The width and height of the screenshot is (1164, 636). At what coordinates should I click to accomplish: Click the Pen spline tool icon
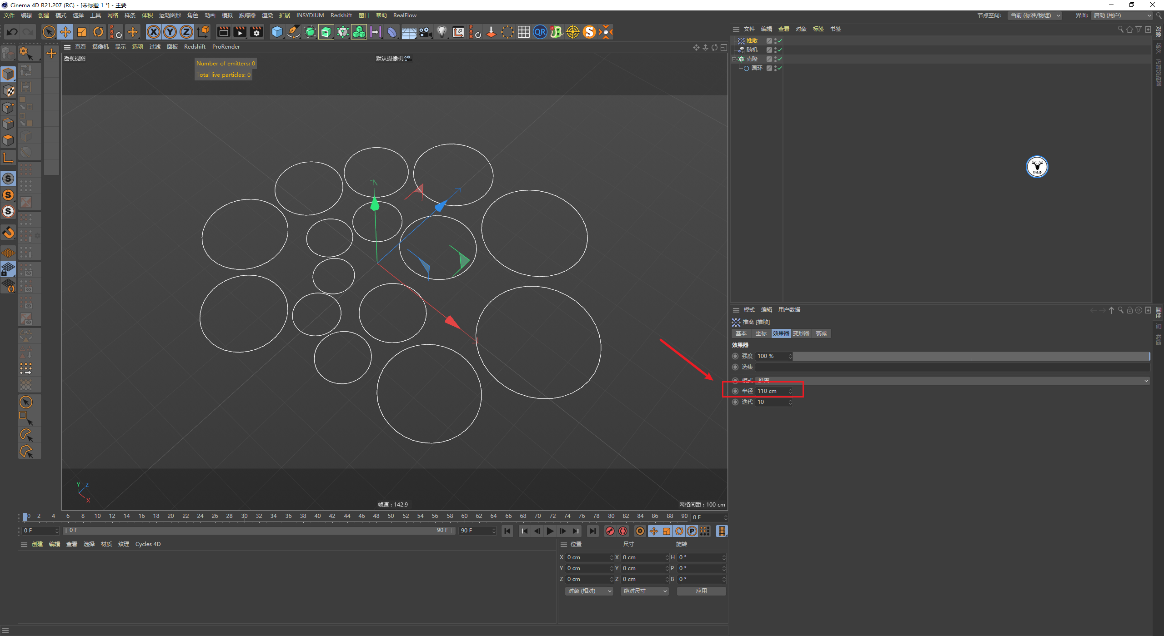(294, 32)
